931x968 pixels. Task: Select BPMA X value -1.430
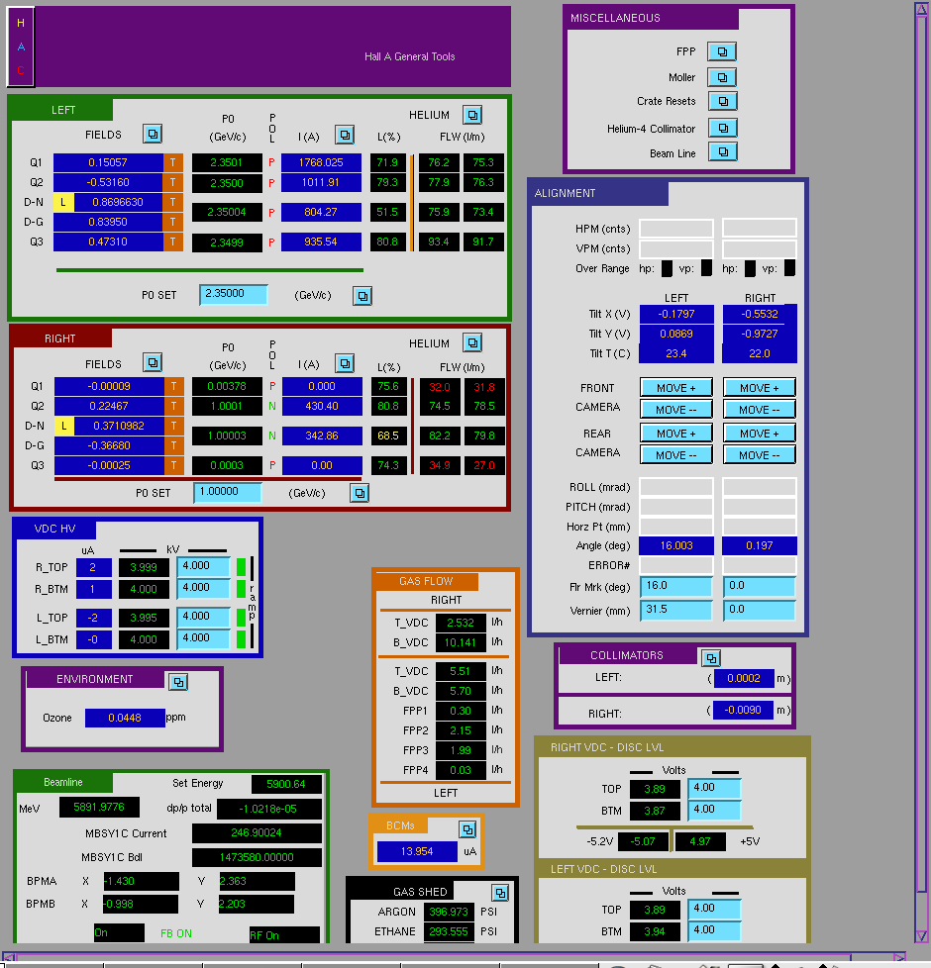point(141,881)
